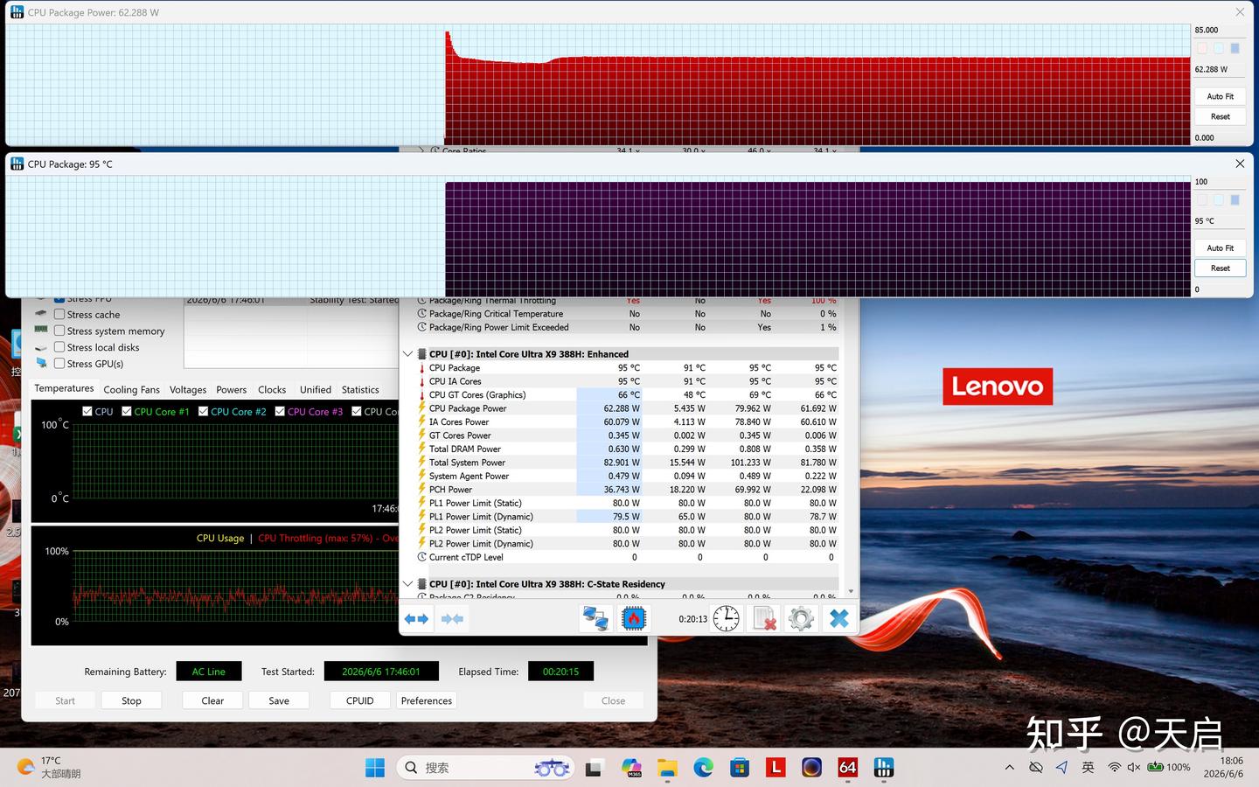
Task: Open Wi-Fi network tray icon
Action: [1114, 768]
